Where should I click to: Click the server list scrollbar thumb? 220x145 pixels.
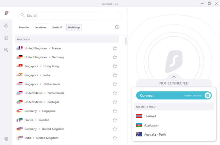tap(126, 41)
